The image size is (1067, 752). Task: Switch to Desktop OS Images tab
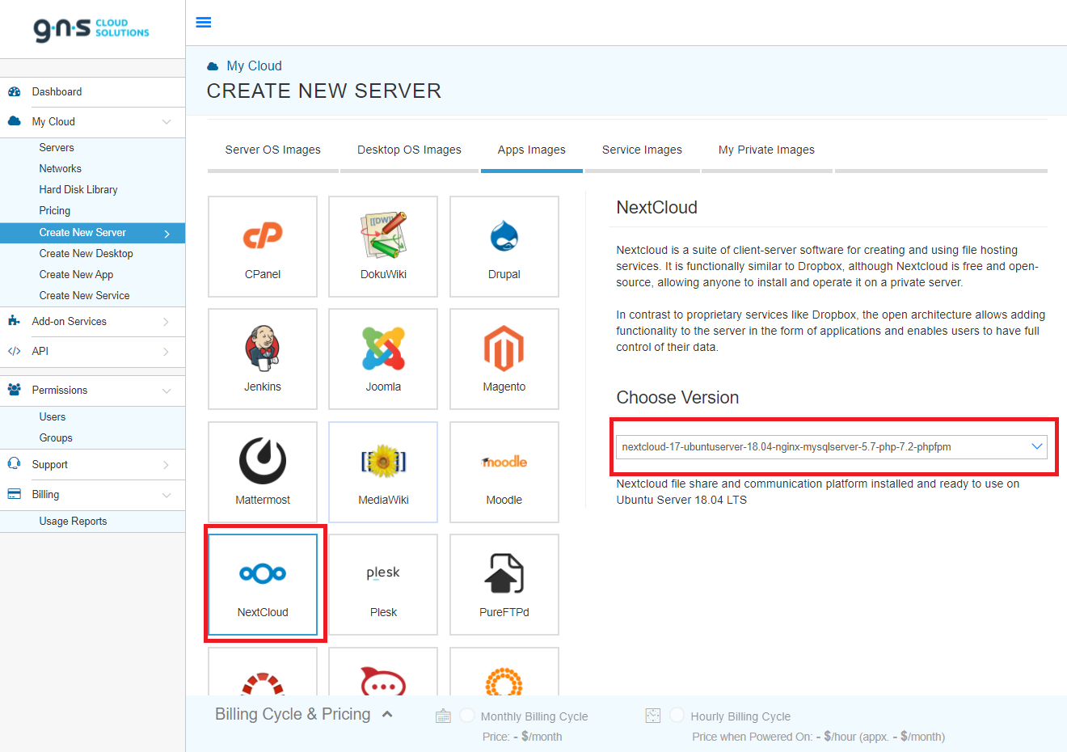click(410, 150)
